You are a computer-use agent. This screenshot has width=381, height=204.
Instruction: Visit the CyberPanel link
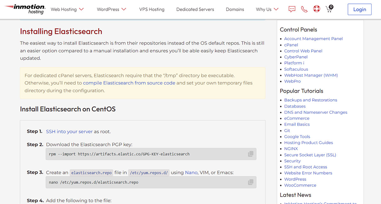tap(296, 57)
